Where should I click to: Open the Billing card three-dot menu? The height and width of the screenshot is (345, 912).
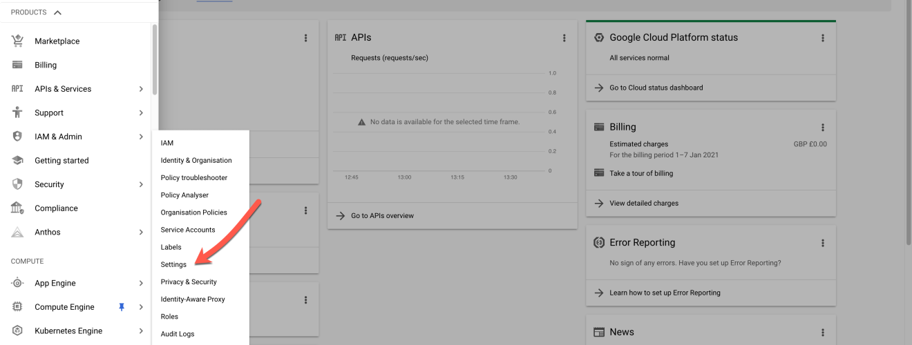823,128
